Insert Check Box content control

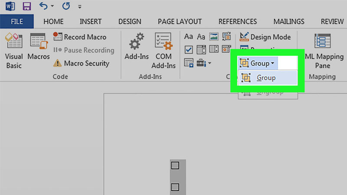[189, 49]
